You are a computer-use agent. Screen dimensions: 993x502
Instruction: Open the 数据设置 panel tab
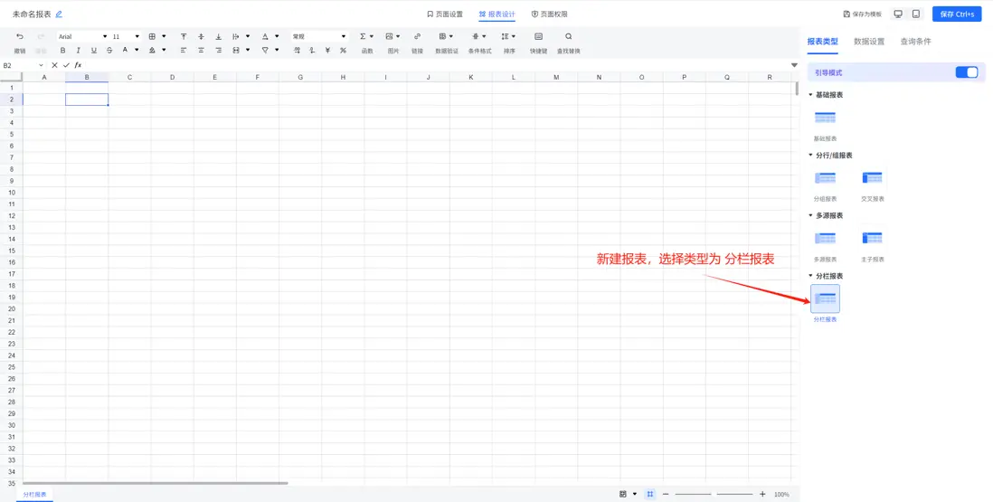click(869, 41)
